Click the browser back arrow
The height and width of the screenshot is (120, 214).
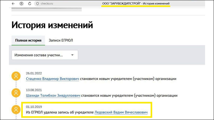[13, 4]
